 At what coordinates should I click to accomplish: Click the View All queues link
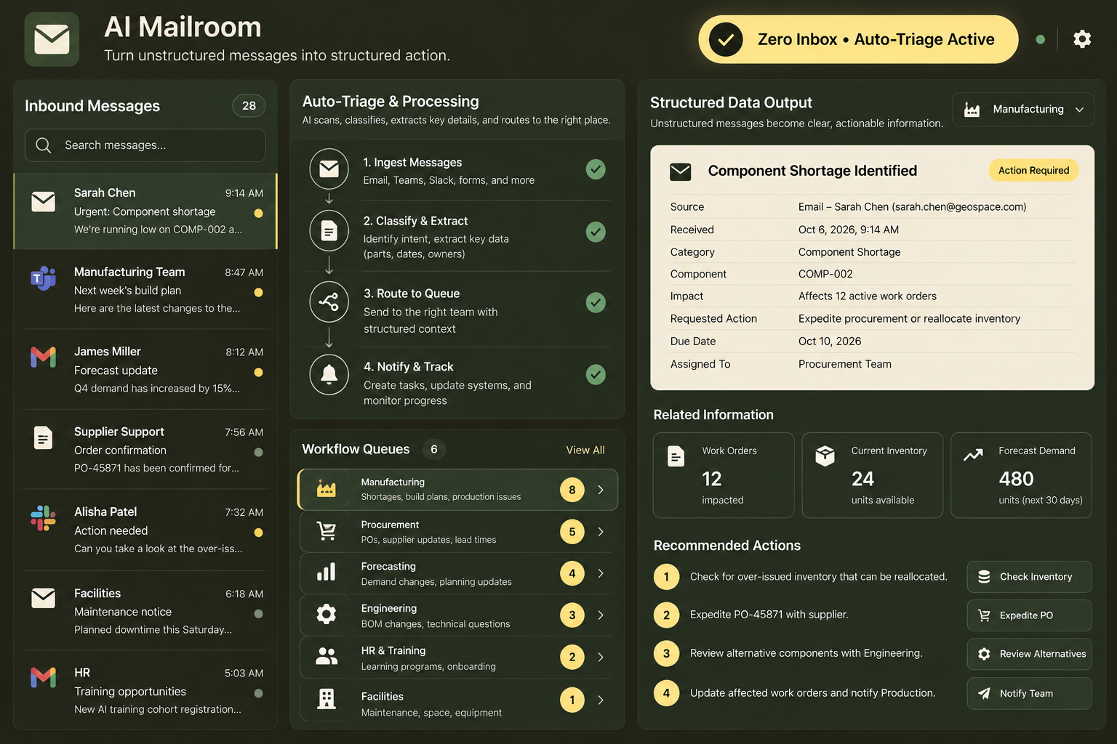[585, 450]
